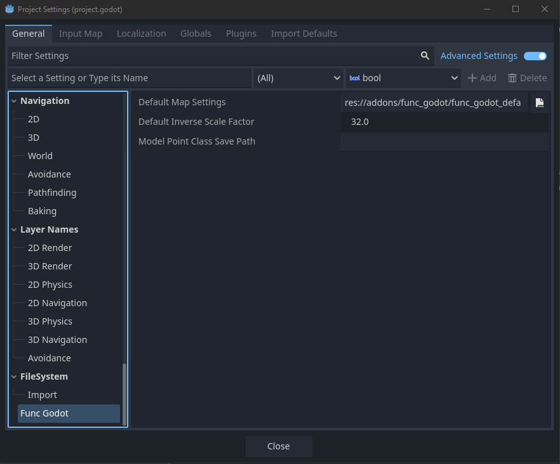Click the Default Inverse Scale Factor label
This screenshot has height=464, width=560.
pyautogui.click(x=196, y=122)
